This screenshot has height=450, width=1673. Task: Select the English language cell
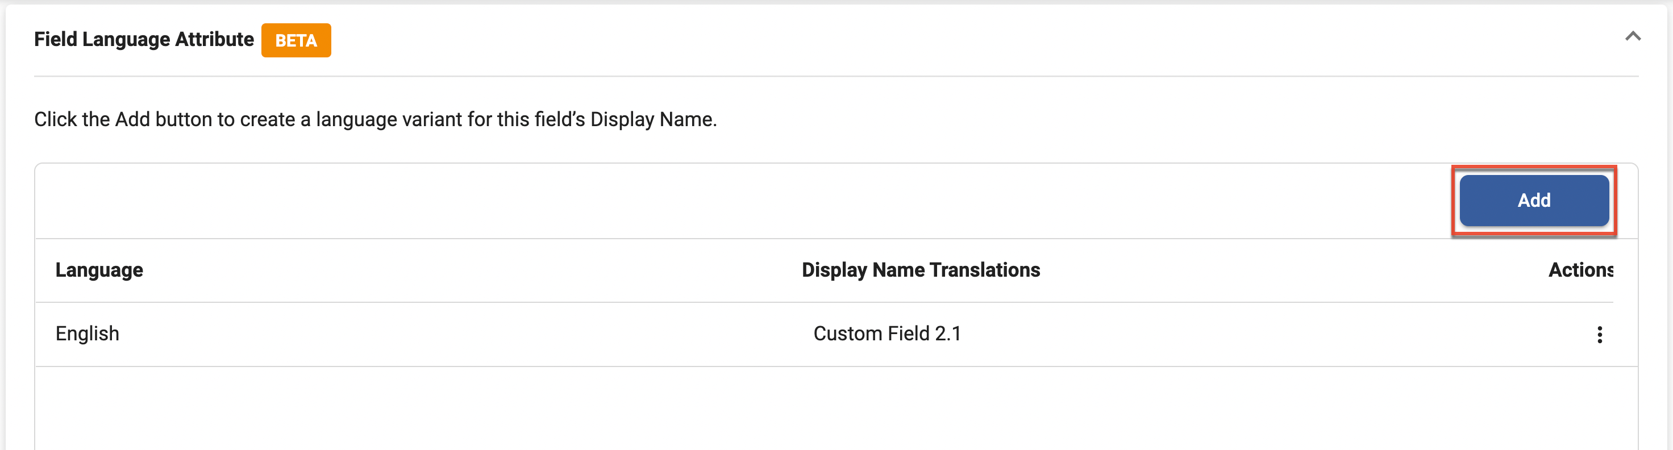87,334
